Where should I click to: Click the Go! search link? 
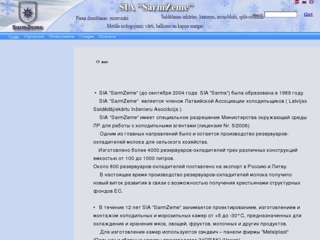coord(308,14)
